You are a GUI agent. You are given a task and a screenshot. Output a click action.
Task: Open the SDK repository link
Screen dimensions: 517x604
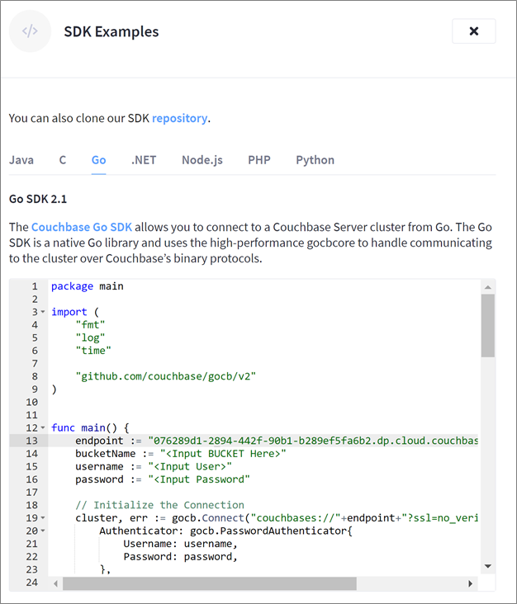(180, 118)
